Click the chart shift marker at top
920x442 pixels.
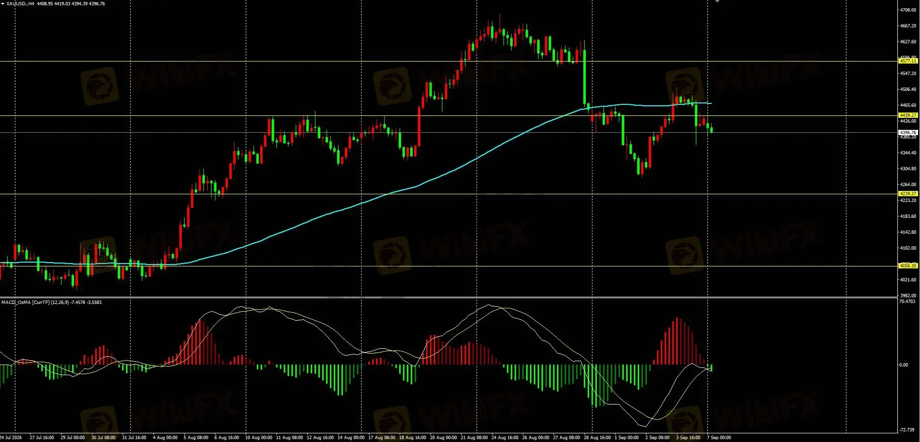(718, 1)
